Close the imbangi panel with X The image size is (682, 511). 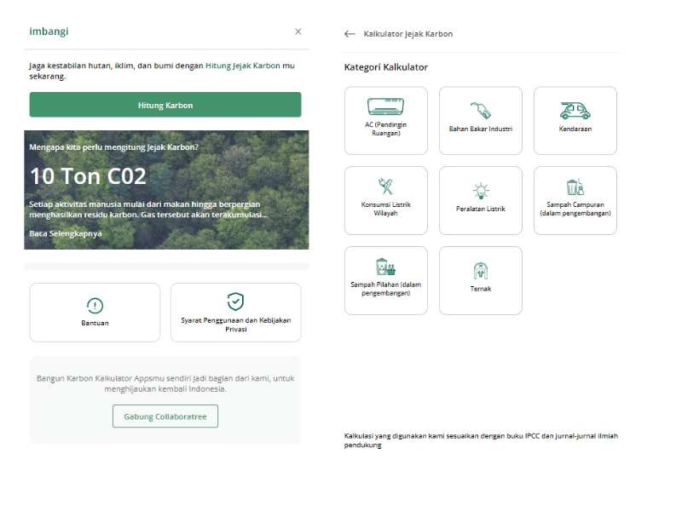[298, 32]
